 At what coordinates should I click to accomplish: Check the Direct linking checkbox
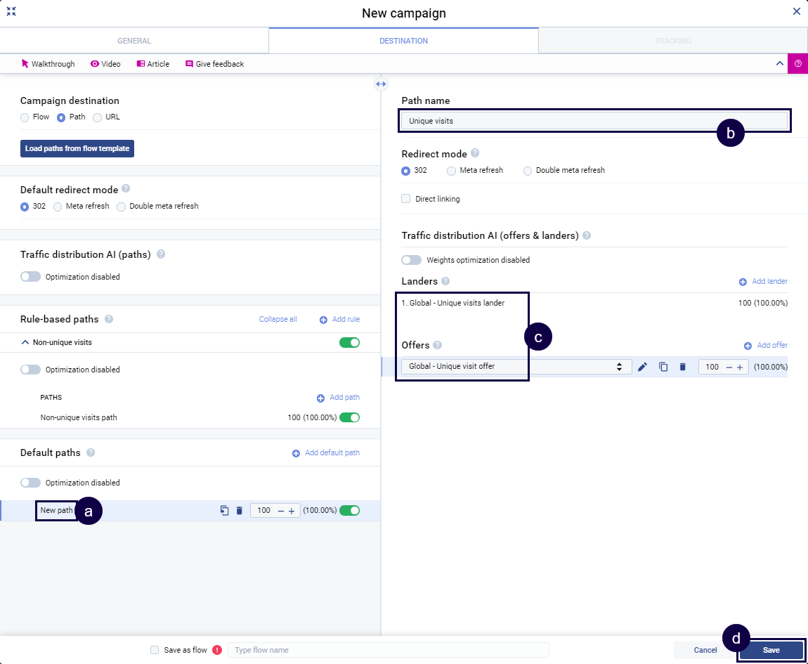pos(405,199)
